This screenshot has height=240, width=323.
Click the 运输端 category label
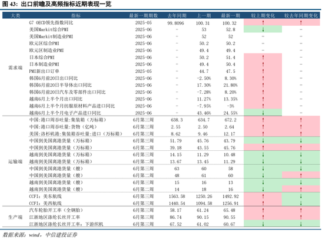click(15, 161)
